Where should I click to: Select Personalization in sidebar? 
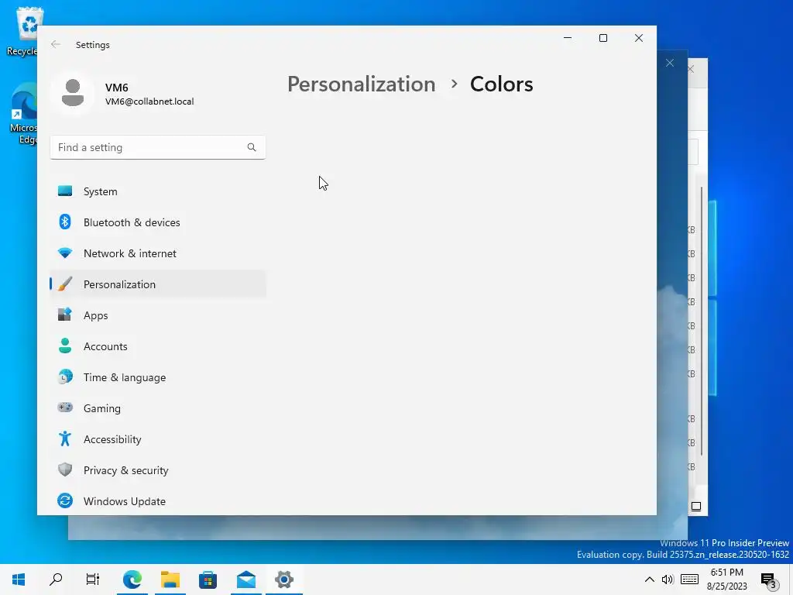158,284
